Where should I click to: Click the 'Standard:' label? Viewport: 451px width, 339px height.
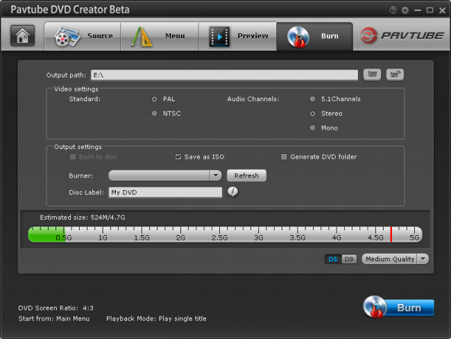pos(85,99)
